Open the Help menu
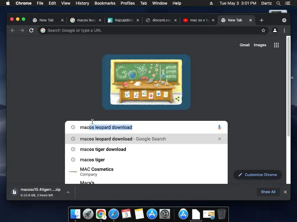Screen dimensions: 297x222 (x=177, y=3)
